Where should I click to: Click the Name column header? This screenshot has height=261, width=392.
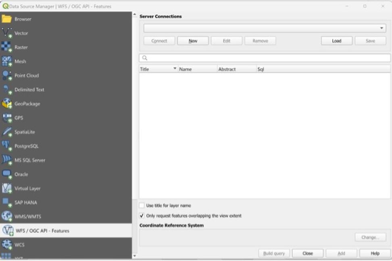pyautogui.click(x=198, y=69)
